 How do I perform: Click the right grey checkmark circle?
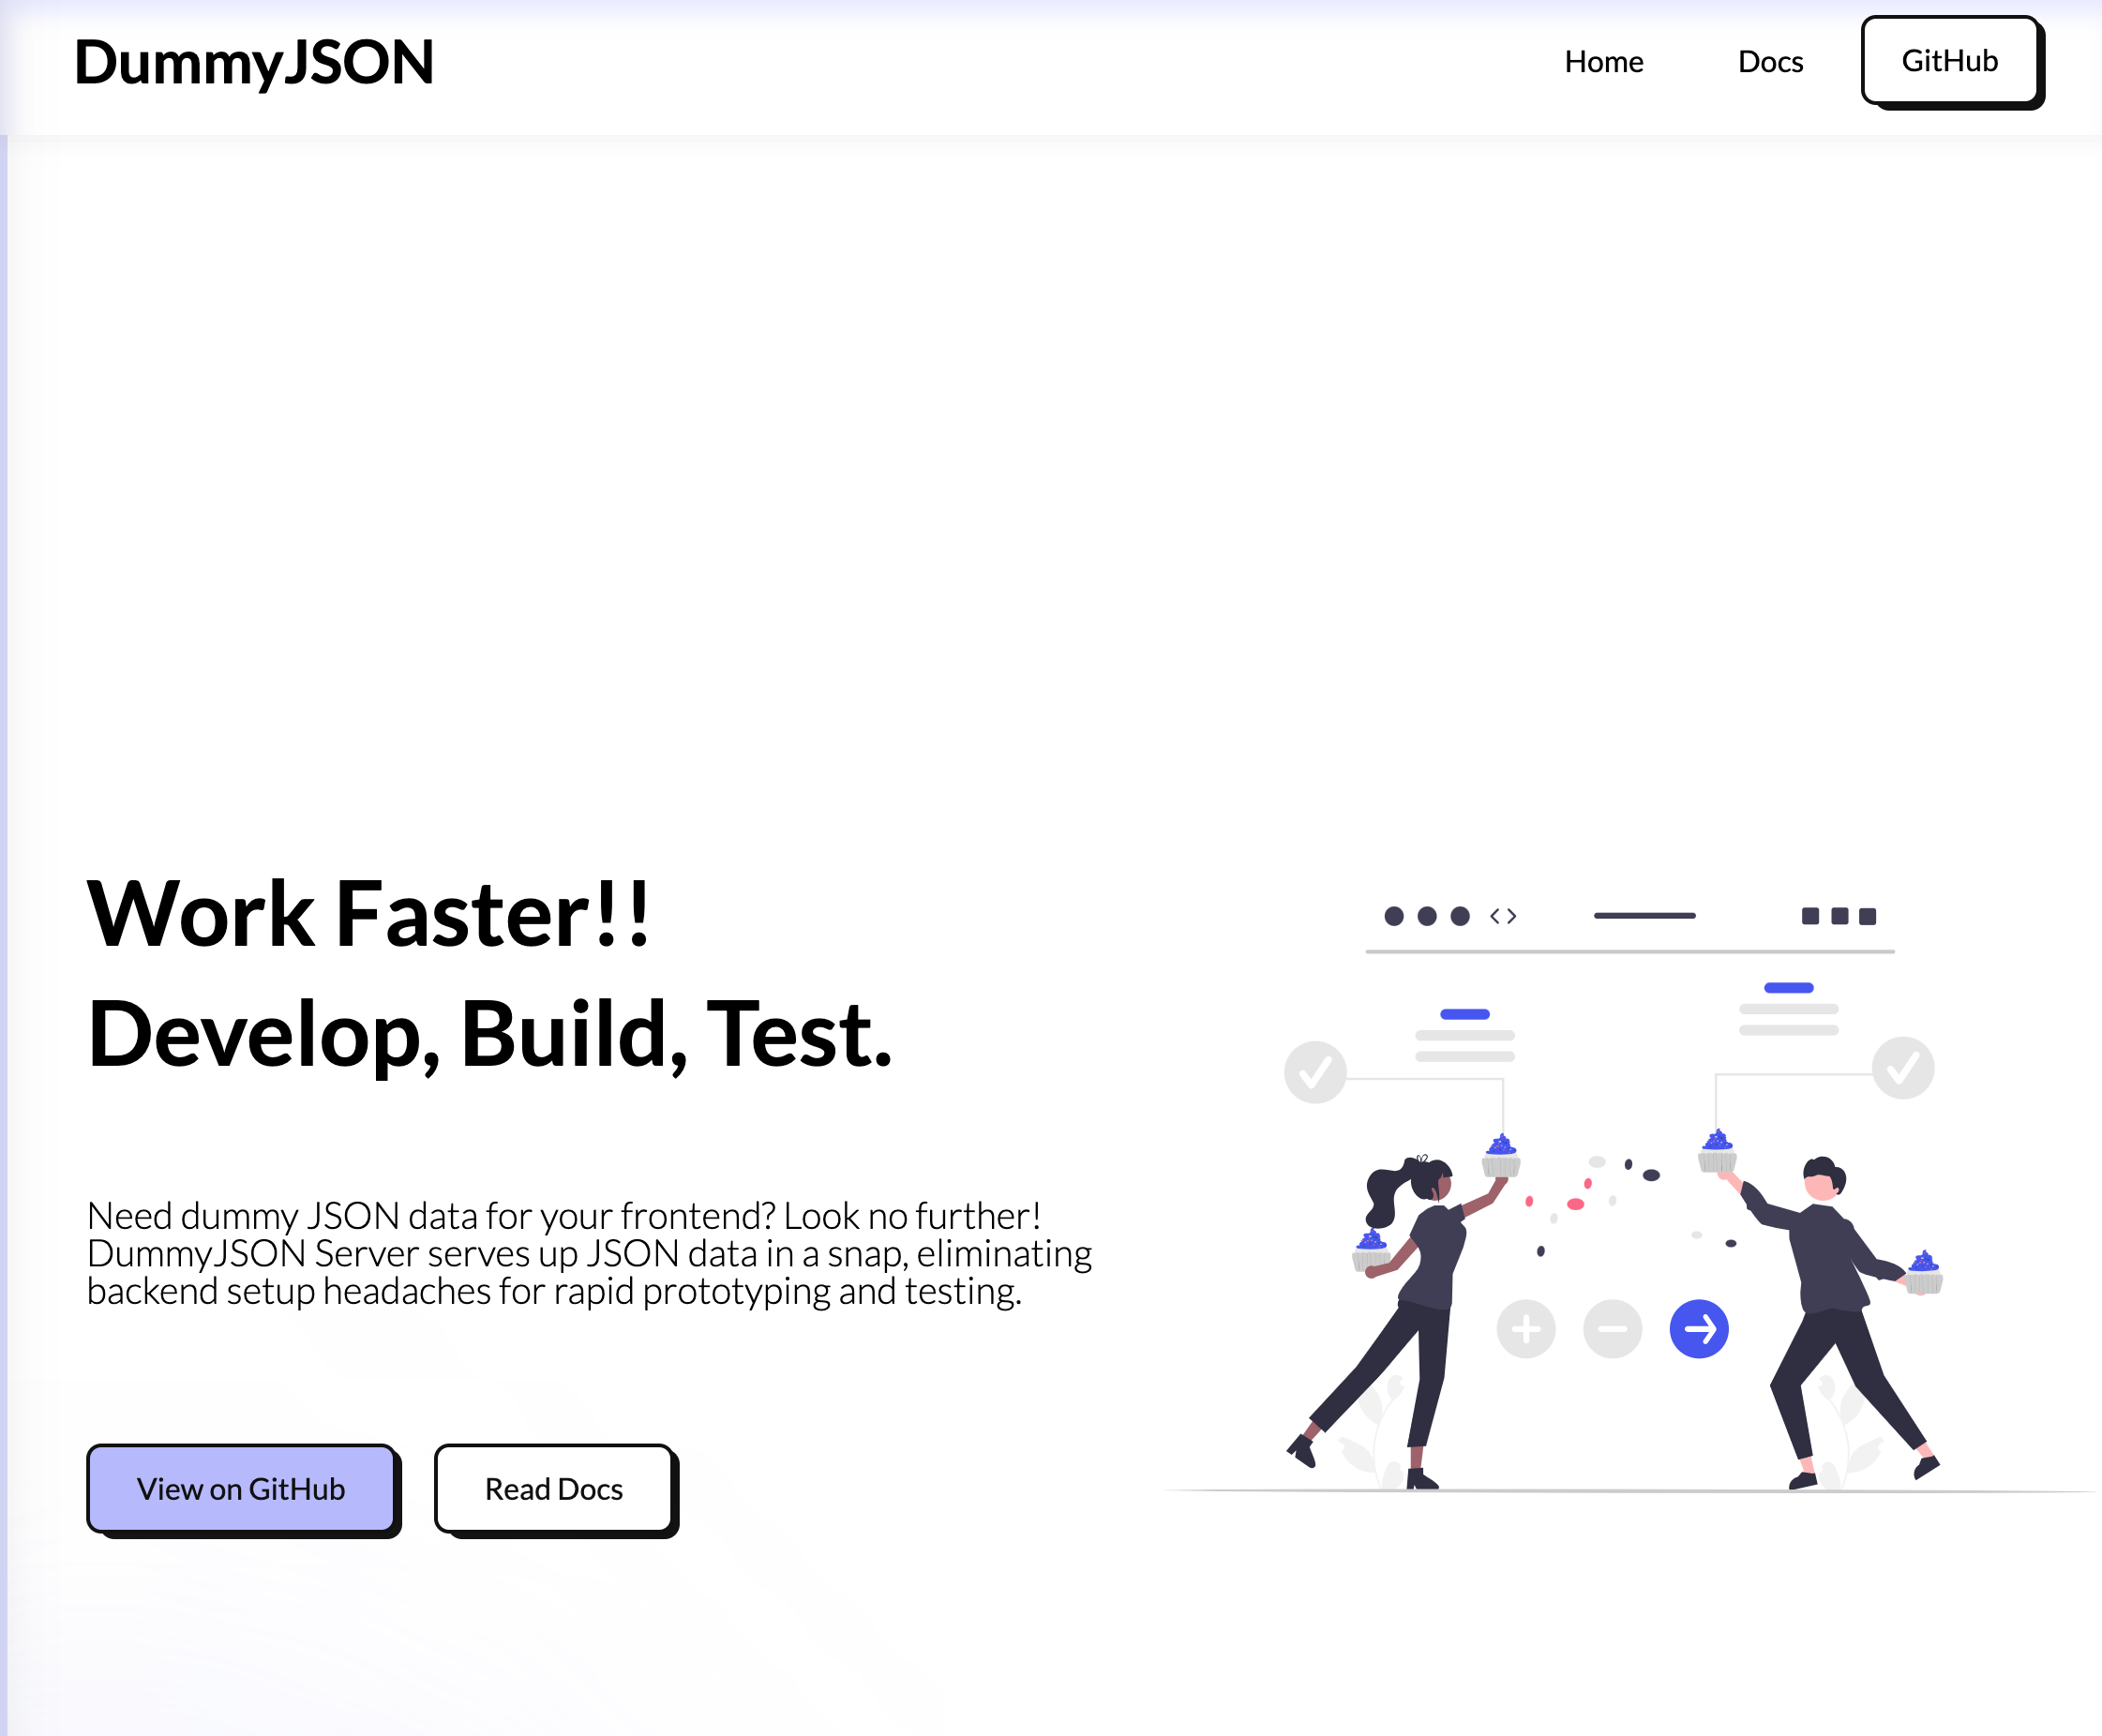click(x=1902, y=1067)
